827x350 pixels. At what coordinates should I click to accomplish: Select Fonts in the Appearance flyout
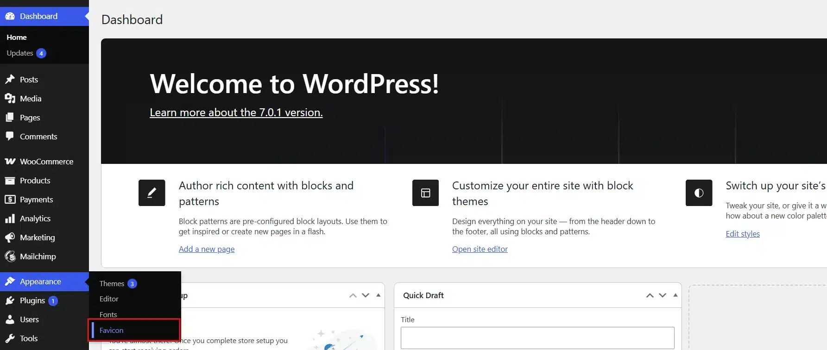pyautogui.click(x=108, y=315)
